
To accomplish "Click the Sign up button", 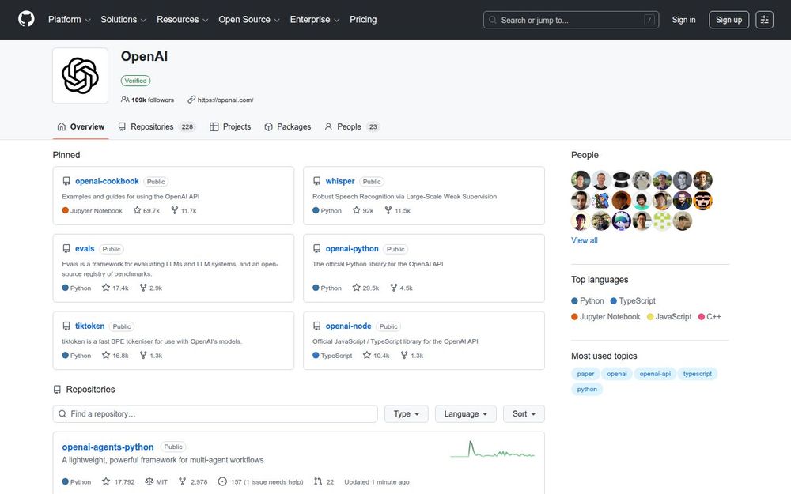I will point(729,20).
